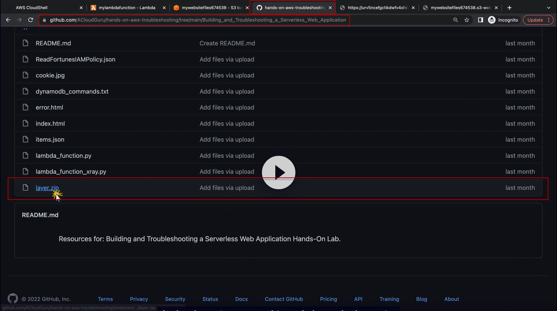This screenshot has width=557, height=311.
Task: Open Training footer link
Action: pos(389,299)
